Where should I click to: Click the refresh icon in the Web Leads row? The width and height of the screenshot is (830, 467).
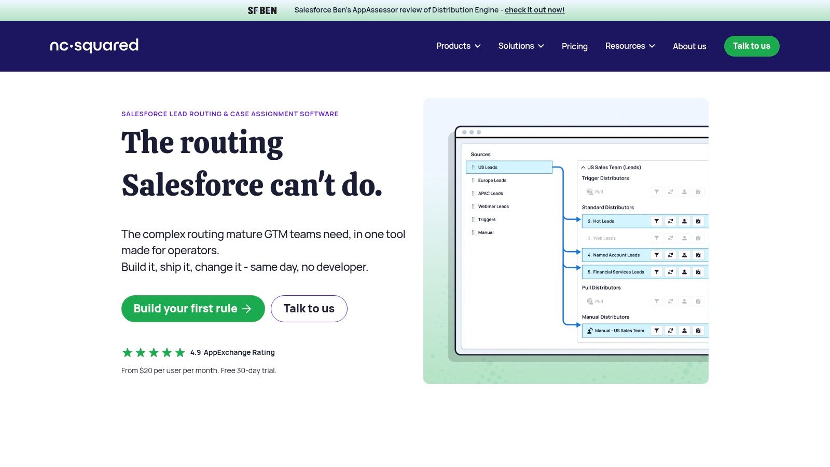[671, 238]
